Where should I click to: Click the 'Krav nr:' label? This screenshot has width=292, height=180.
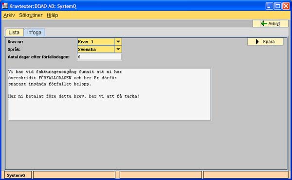pyautogui.click(x=15, y=42)
